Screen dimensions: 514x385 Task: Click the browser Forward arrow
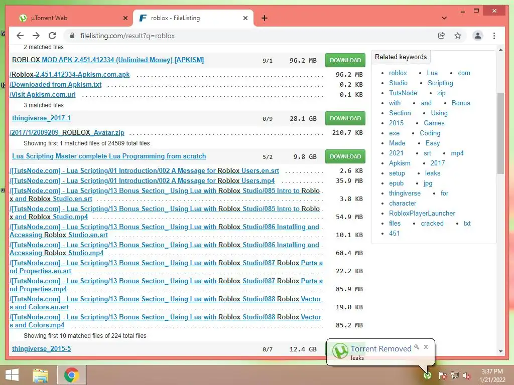pyautogui.click(x=36, y=36)
